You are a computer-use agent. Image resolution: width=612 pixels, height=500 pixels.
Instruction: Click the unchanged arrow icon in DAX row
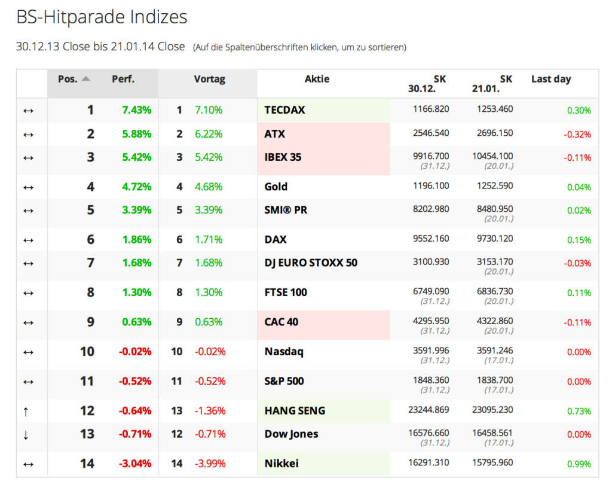[x=27, y=240]
